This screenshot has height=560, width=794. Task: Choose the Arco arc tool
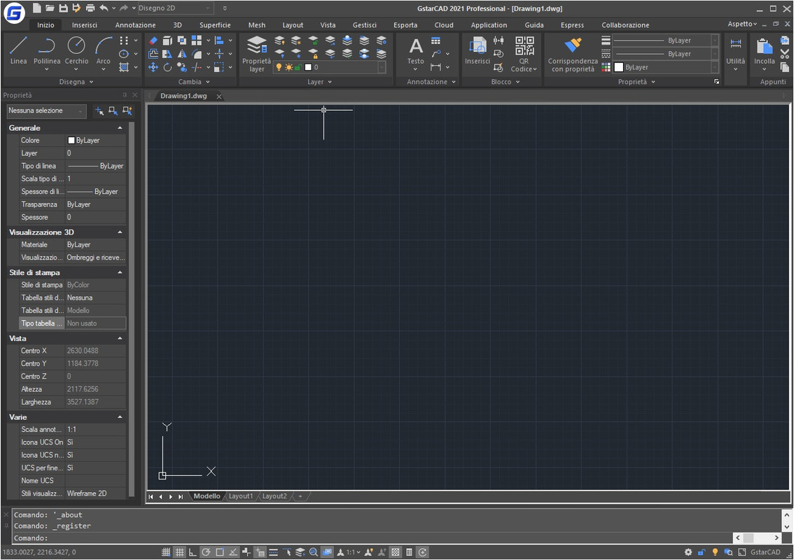coord(104,50)
